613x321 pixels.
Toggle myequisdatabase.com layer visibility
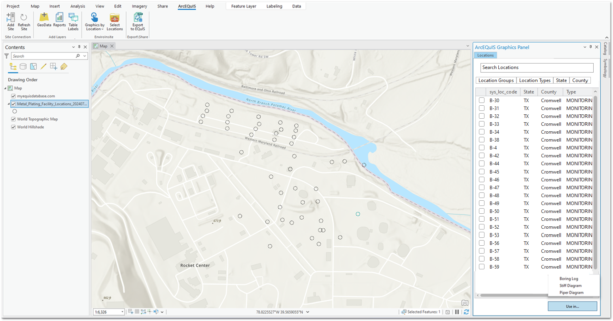(x=13, y=96)
